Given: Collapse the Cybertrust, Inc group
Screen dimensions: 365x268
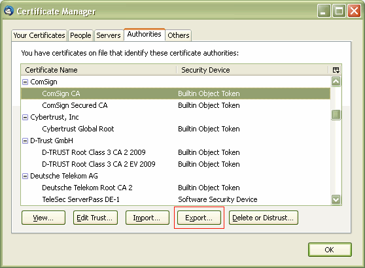Looking at the screenshot, I should (25, 117).
